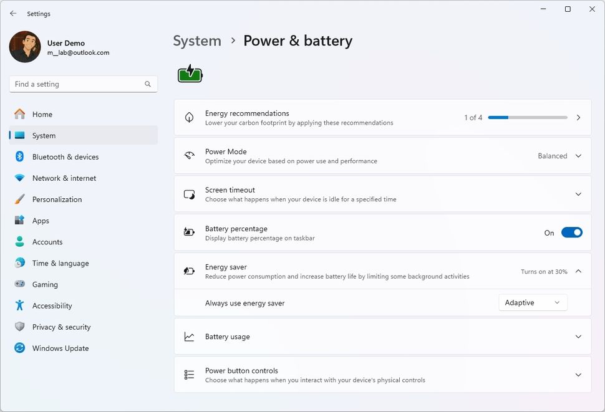Image resolution: width=605 pixels, height=412 pixels.
Task: Expand the Screen timeout section
Action: (578, 194)
